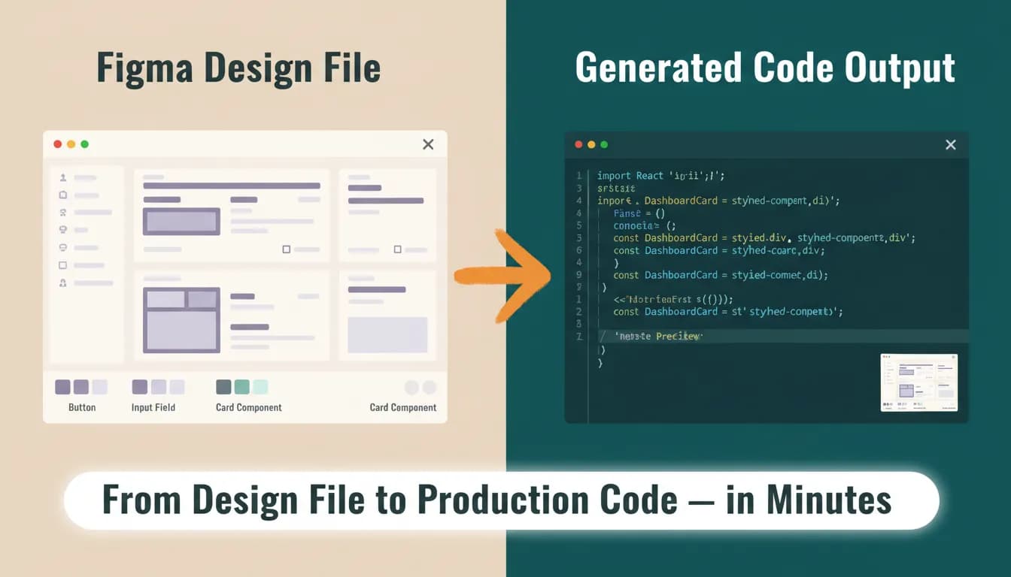Click the green dot in the design window title bar
This screenshot has width=1011, height=577.
tap(84, 144)
